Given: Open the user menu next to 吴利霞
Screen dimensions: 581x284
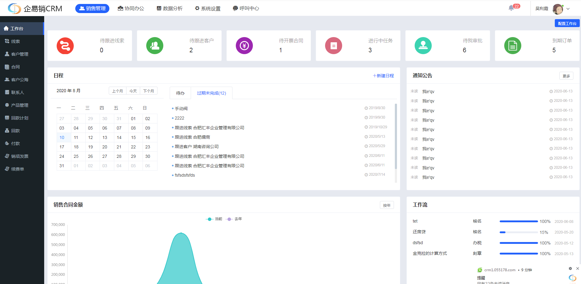Looking at the screenshot, I should pos(568,9).
